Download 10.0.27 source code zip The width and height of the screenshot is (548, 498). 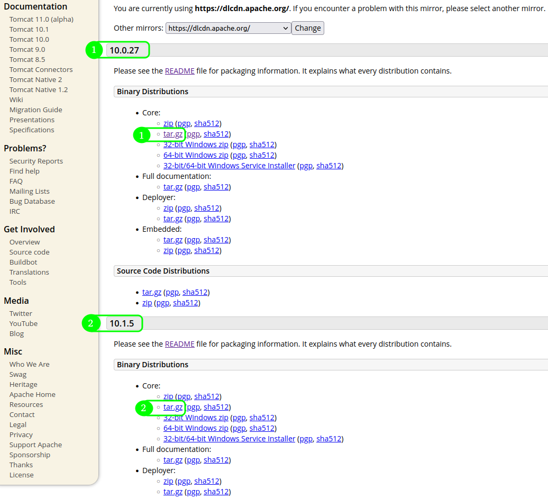(x=147, y=303)
